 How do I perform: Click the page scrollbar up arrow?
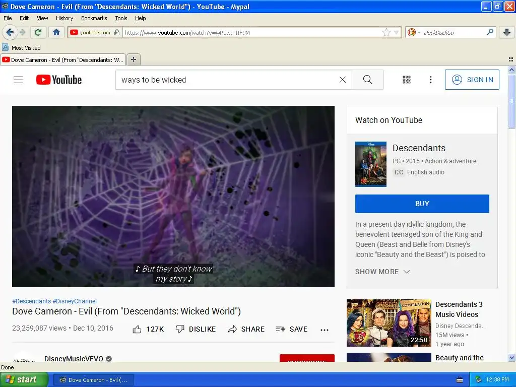click(x=511, y=70)
